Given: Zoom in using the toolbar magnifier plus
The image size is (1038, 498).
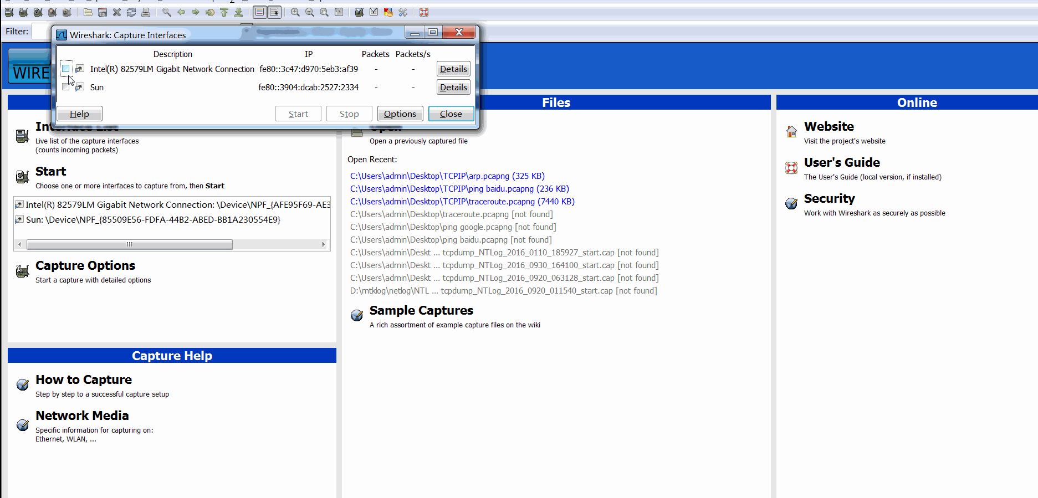Looking at the screenshot, I should (295, 12).
